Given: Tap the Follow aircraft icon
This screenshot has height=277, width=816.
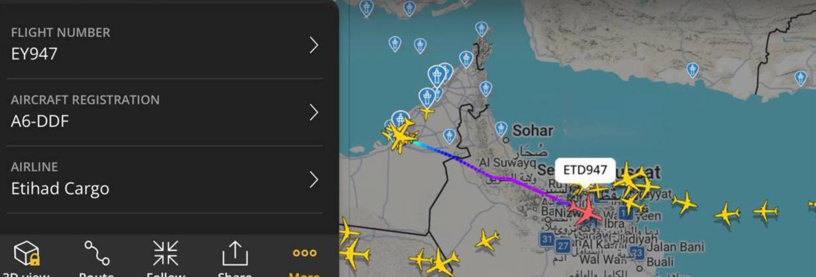Looking at the screenshot, I should (166, 253).
